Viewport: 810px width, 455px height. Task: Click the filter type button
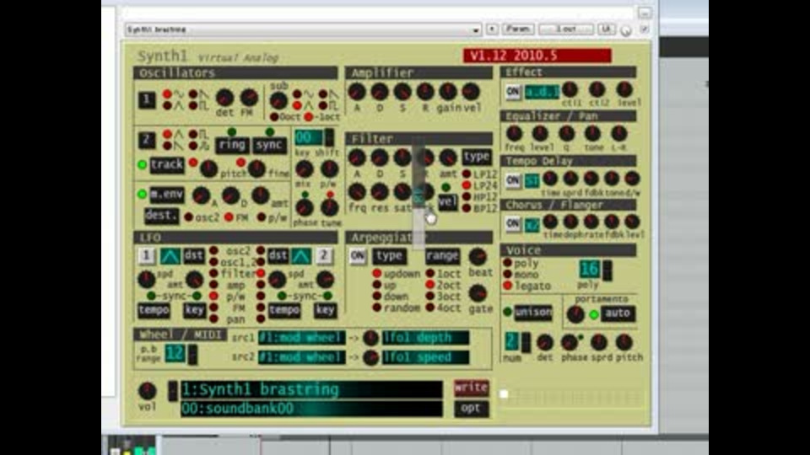[476, 157]
